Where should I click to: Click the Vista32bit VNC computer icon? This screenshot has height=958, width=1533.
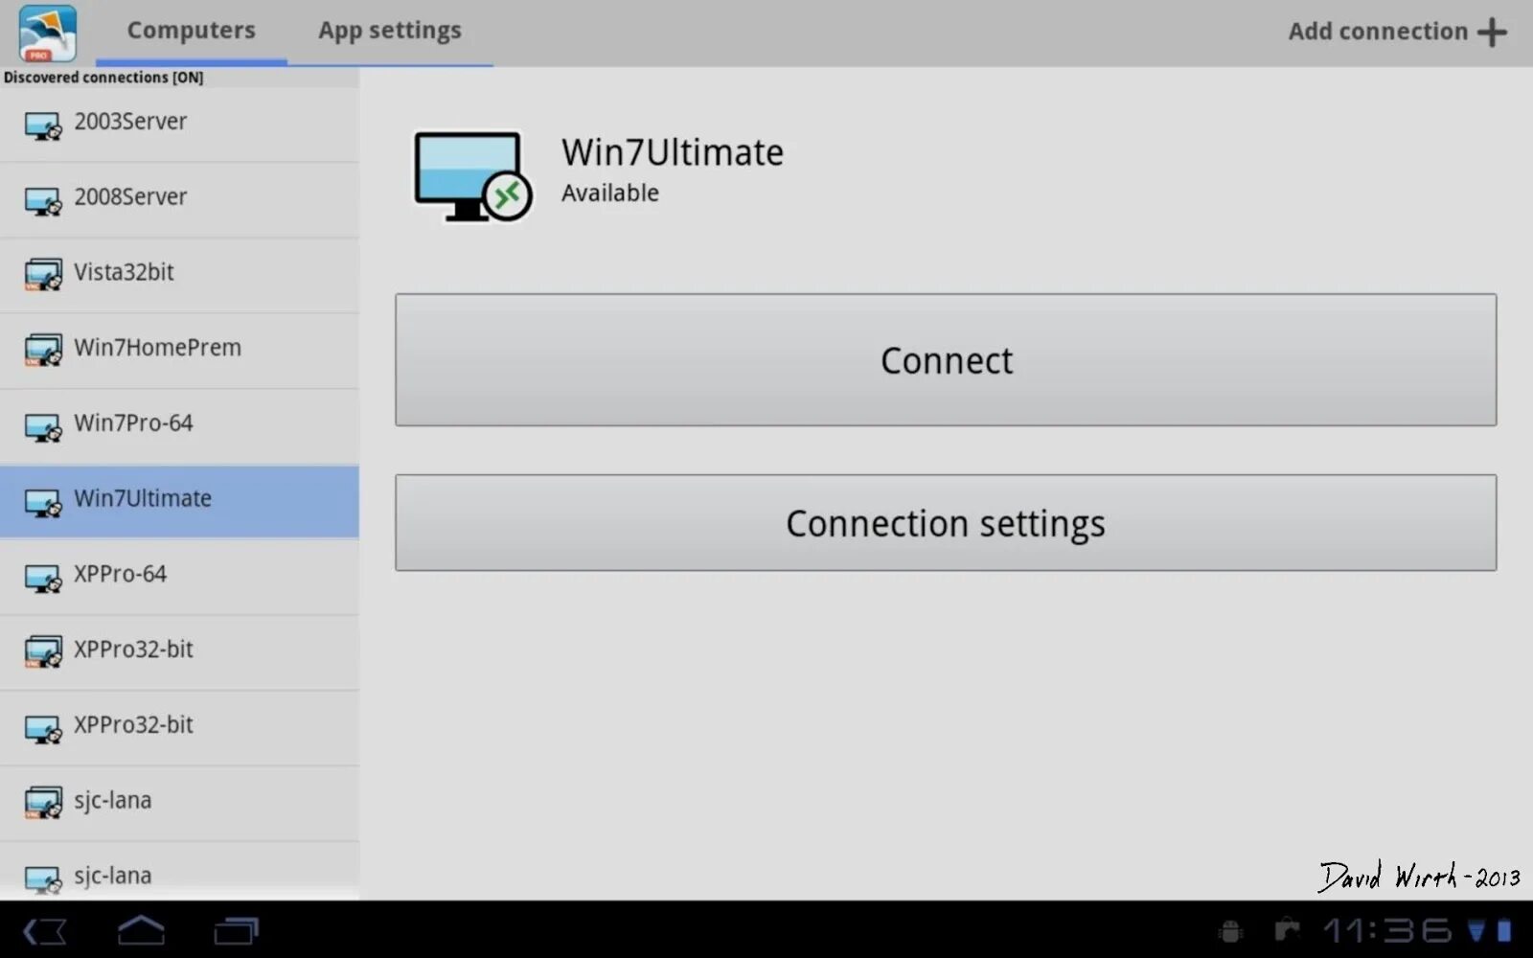[x=43, y=275]
